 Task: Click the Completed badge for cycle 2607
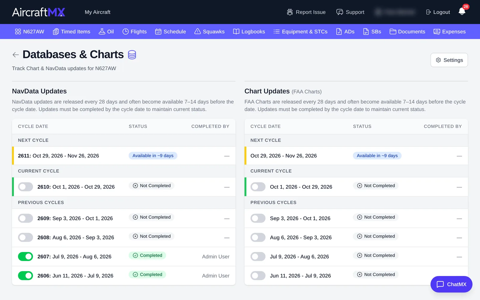(147, 255)
